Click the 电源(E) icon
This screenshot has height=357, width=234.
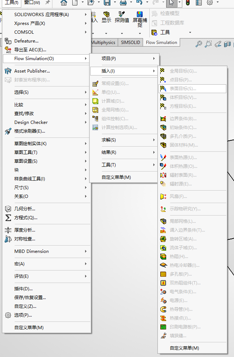[x=163, y=301]
